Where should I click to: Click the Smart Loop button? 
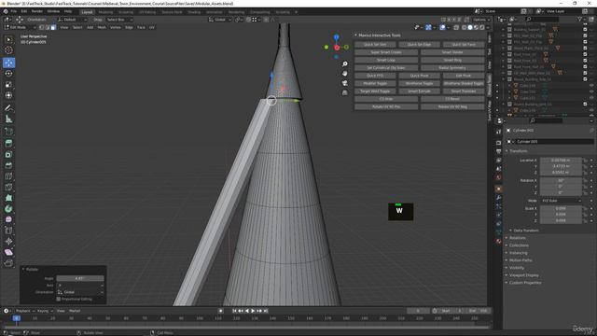[x=386, y=60]
